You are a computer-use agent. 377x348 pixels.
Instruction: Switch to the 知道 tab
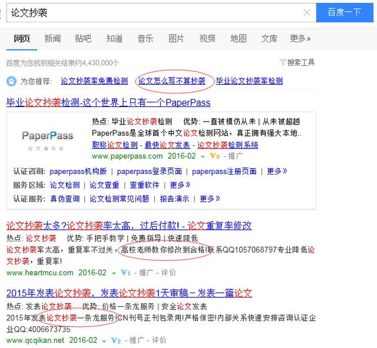point(114,38)
